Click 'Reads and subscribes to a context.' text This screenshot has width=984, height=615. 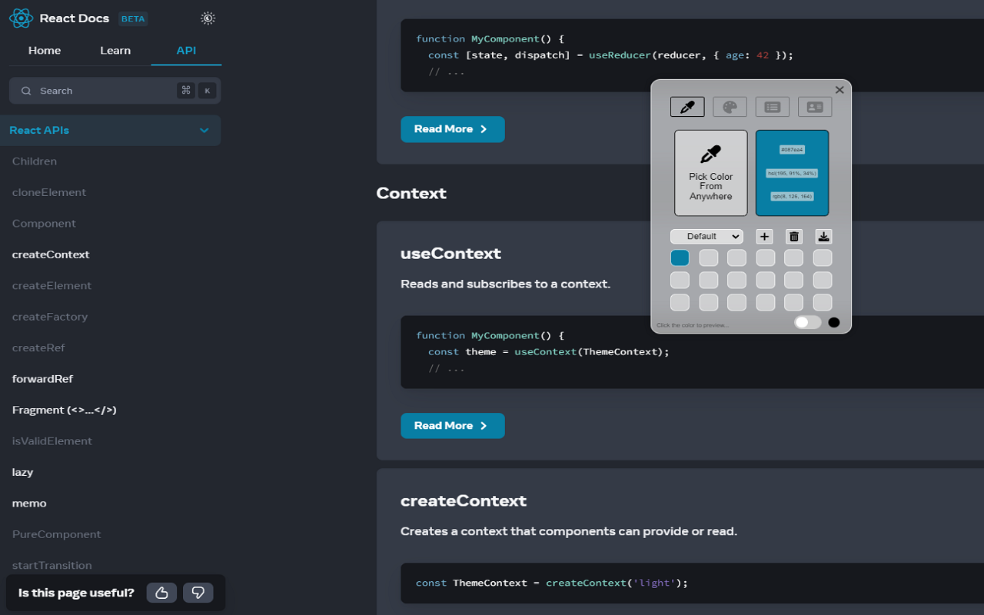pos(505,284)
